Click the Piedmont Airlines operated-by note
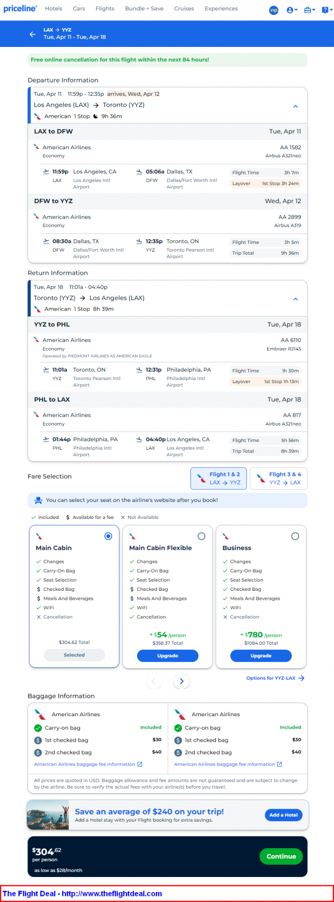This screenshot has width=334, height=902. click(x=97, y=356)
